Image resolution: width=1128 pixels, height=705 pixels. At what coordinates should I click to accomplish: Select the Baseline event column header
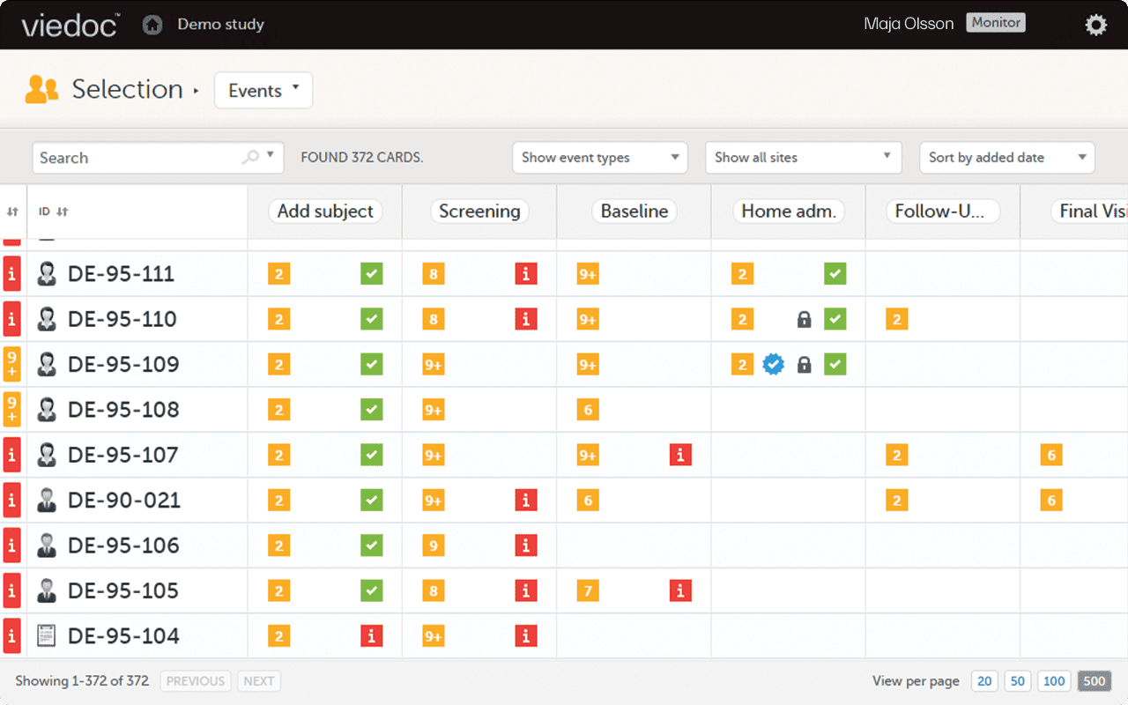[634, 211]
